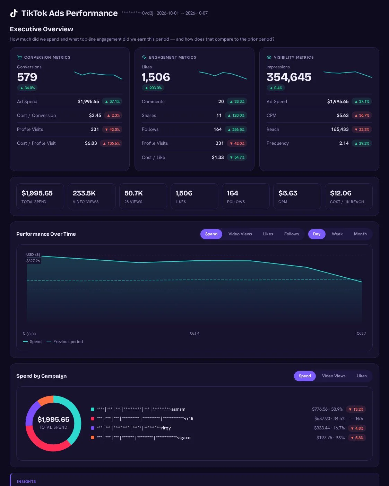The width and height of the screenshot is (389, 486).
Task: Click the rr1li campaign N/A indicator
Action: [357, 419]
